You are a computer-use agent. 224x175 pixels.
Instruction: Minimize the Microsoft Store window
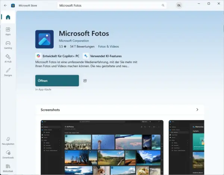pyautogui.click(x=199, y=3)
